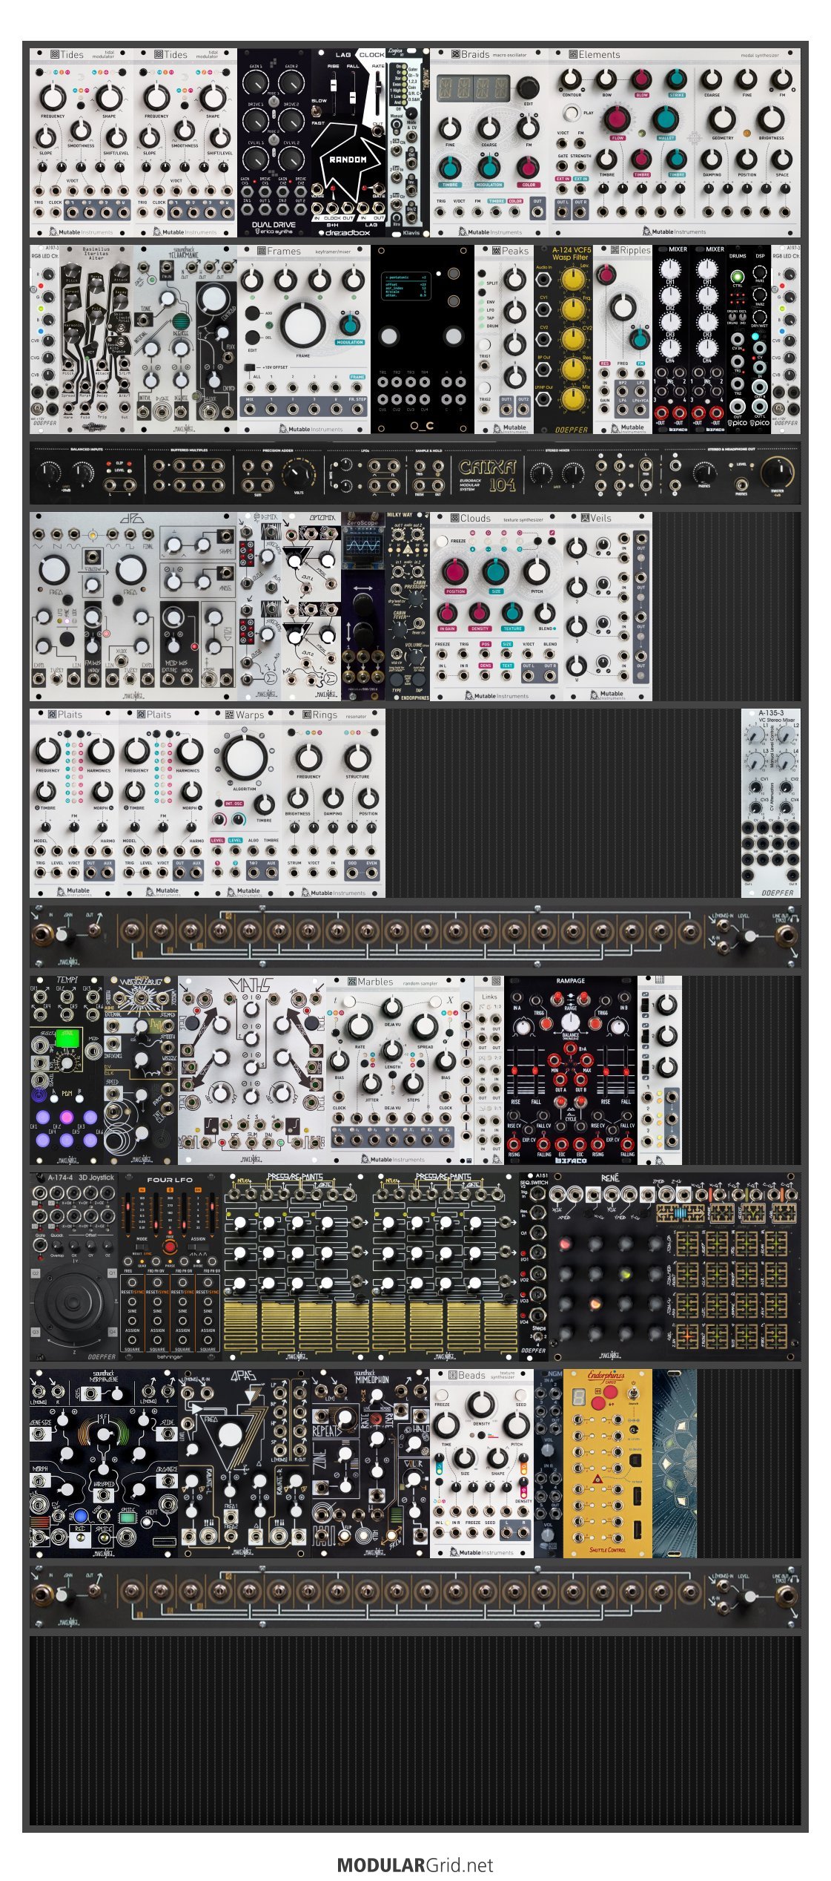Flip the SLOW/FAST switch on Dreadbox Random
Screen dimensions: 831x1881
coord(317,111)
